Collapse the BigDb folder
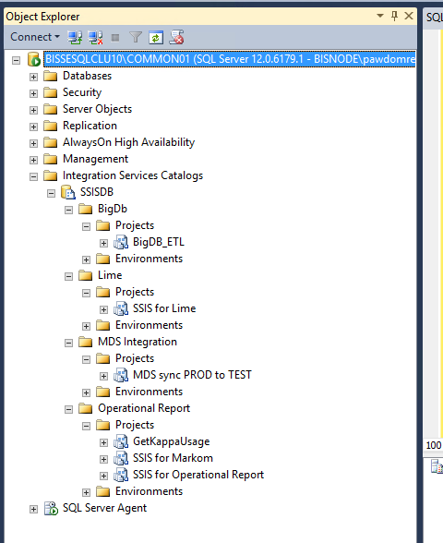The image size is (443, 543). tap(69, 210)
